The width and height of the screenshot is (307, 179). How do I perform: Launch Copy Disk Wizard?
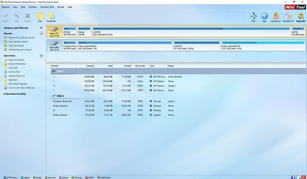[x=16, y=46]
